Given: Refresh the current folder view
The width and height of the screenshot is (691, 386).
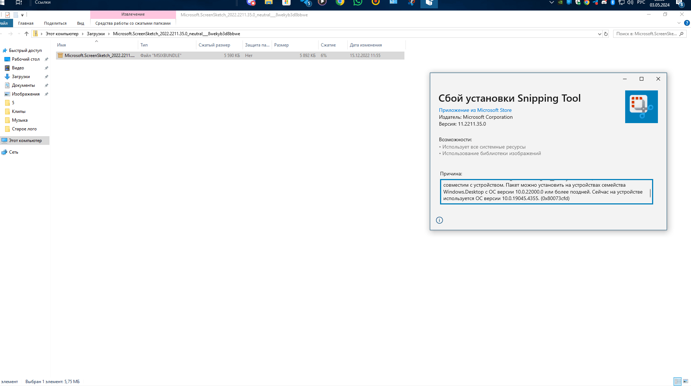Looking at the screenshot, I should coord(606,34).
